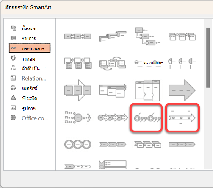Choose the Basic Process three-box layout

[78, 36]
